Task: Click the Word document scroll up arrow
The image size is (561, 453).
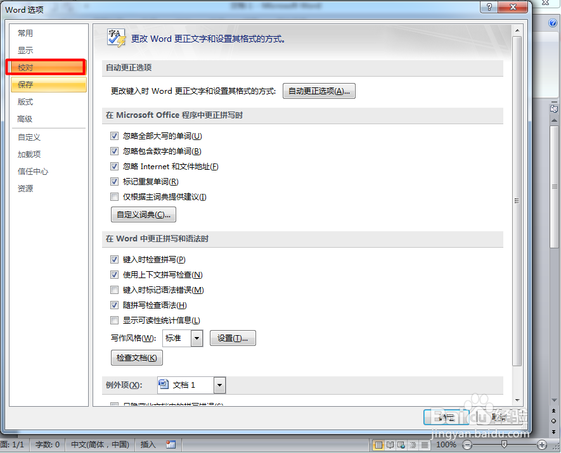Action: tap(554, 120)
